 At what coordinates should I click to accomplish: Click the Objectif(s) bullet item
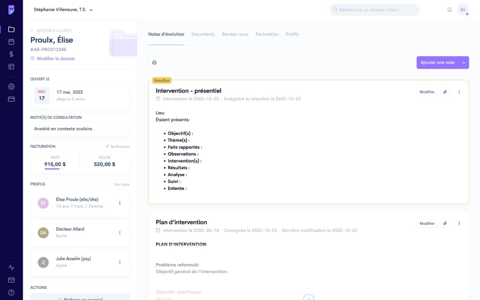tap(180, 134)
